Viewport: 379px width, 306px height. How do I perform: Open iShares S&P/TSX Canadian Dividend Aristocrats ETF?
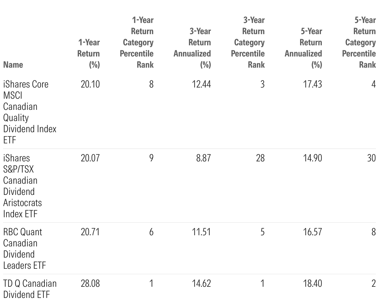22,186
